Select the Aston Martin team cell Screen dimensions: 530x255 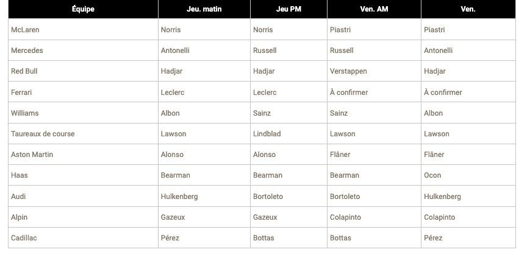coord(32,155)
